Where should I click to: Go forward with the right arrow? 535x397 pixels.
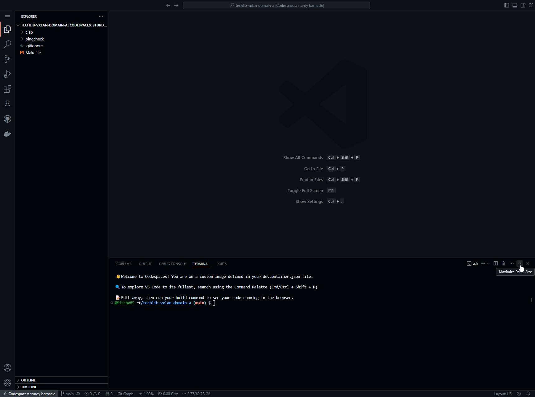176,5
